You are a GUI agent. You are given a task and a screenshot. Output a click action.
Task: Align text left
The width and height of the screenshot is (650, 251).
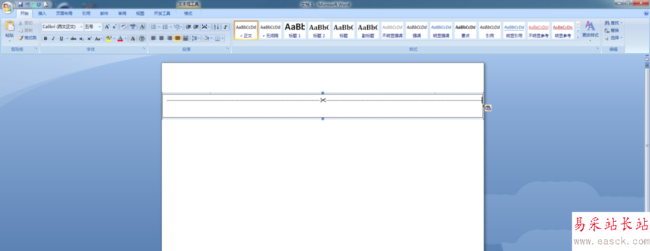tap(153, 38)
